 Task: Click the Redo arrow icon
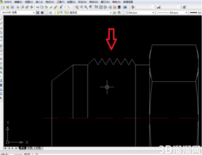(68, 7)
